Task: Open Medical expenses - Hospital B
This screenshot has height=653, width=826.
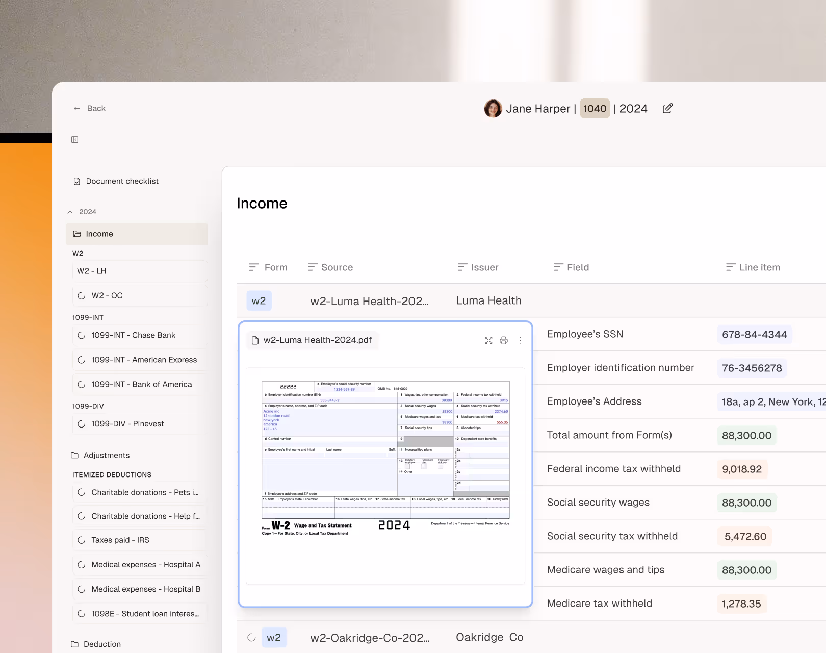Action: click(140, 589)
